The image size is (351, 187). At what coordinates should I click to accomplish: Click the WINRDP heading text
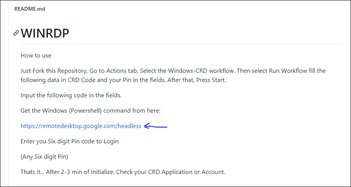[45, 33]
